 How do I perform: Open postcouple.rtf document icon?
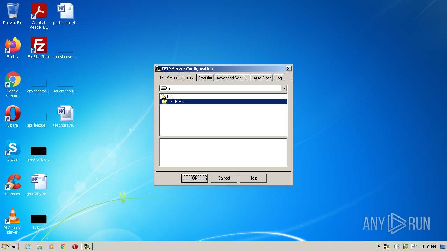click(65, 14)
